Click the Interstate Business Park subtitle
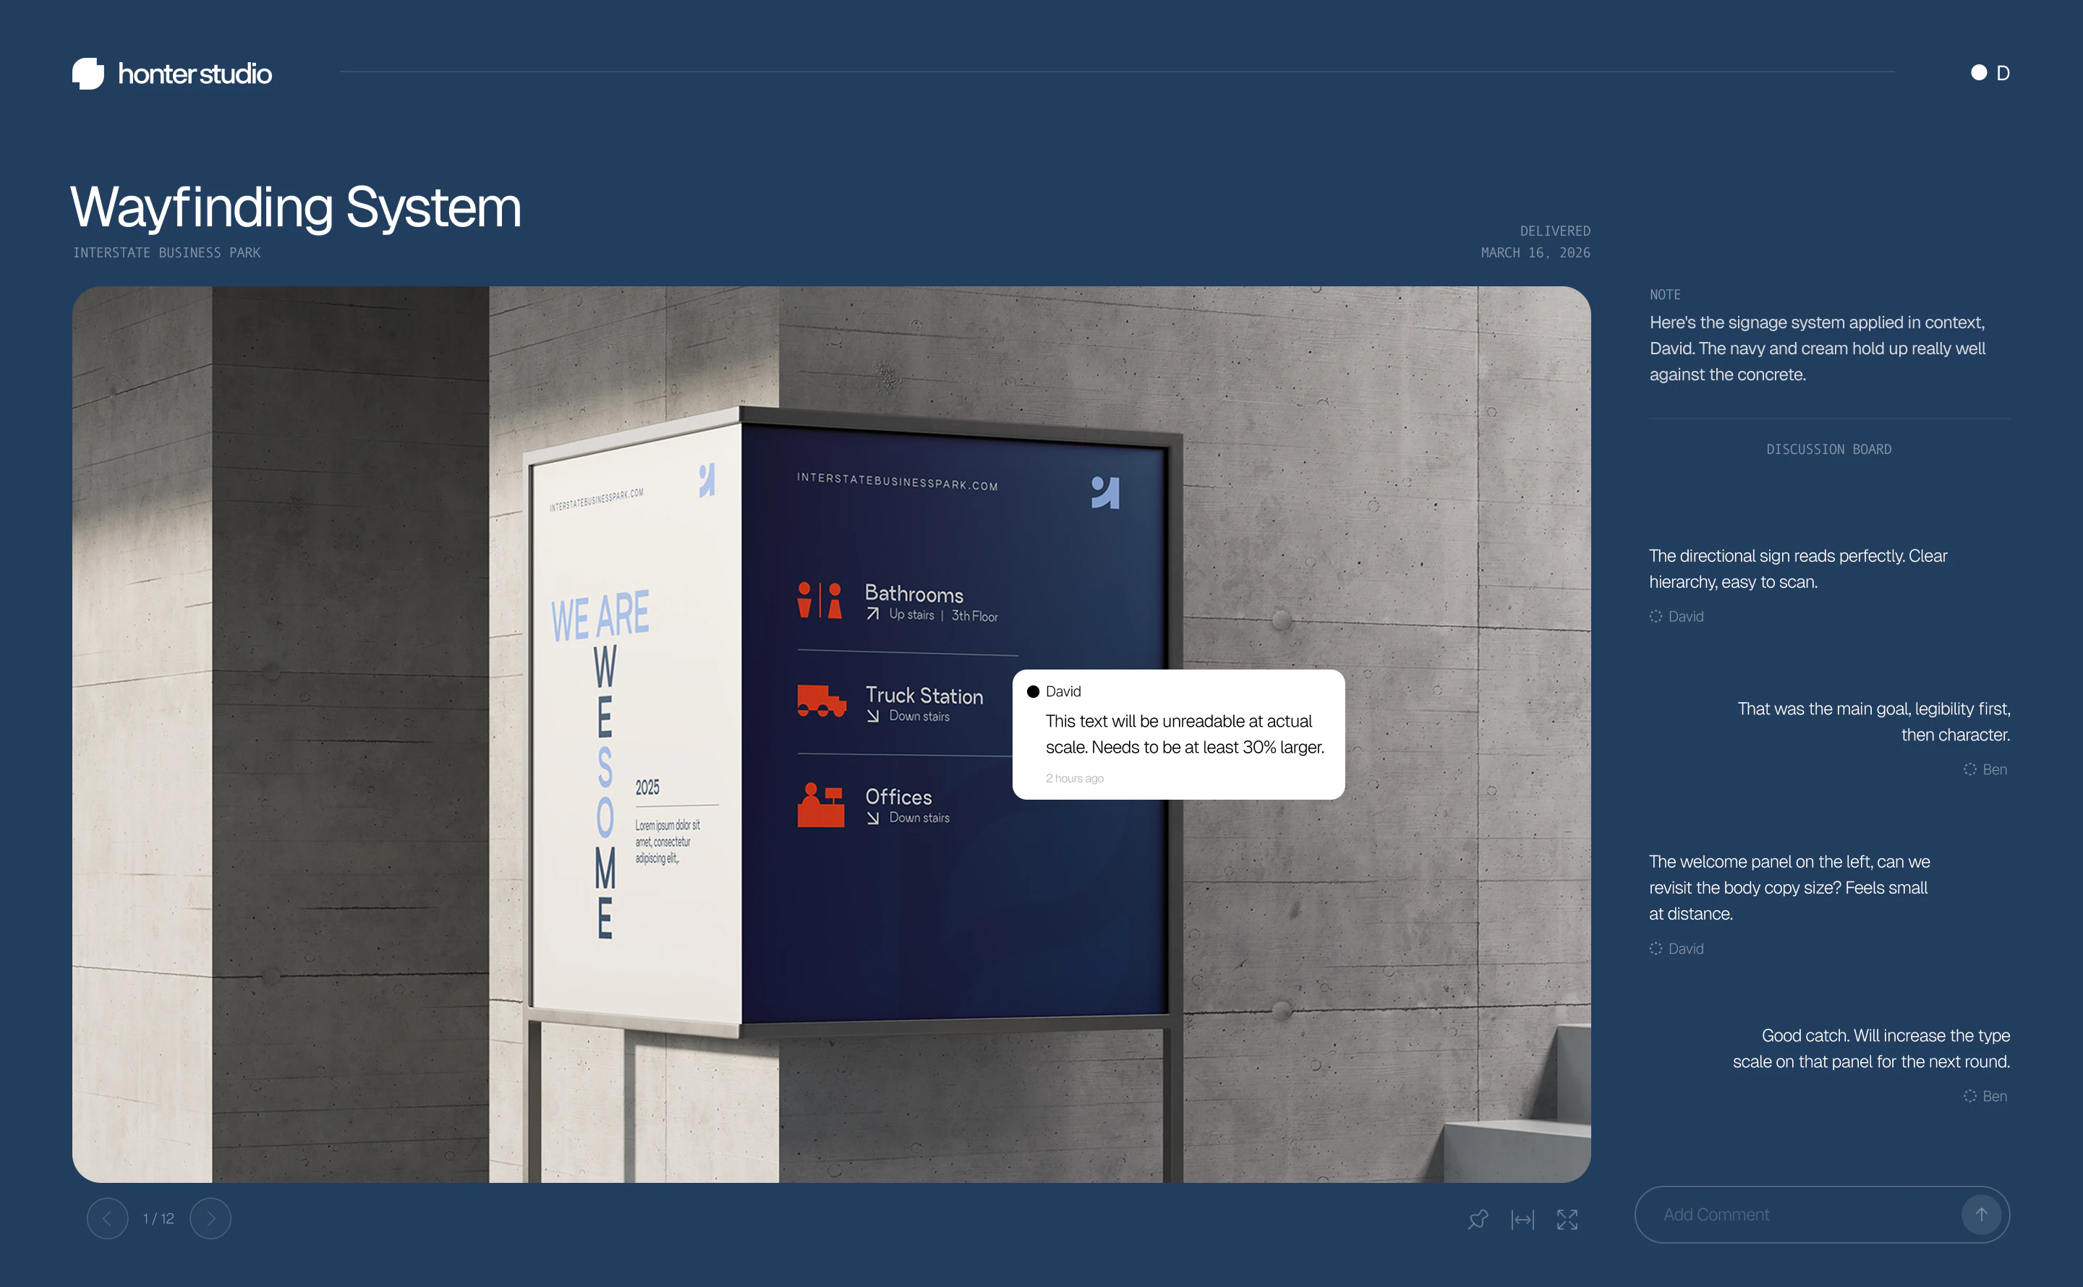 click(167, 253)
